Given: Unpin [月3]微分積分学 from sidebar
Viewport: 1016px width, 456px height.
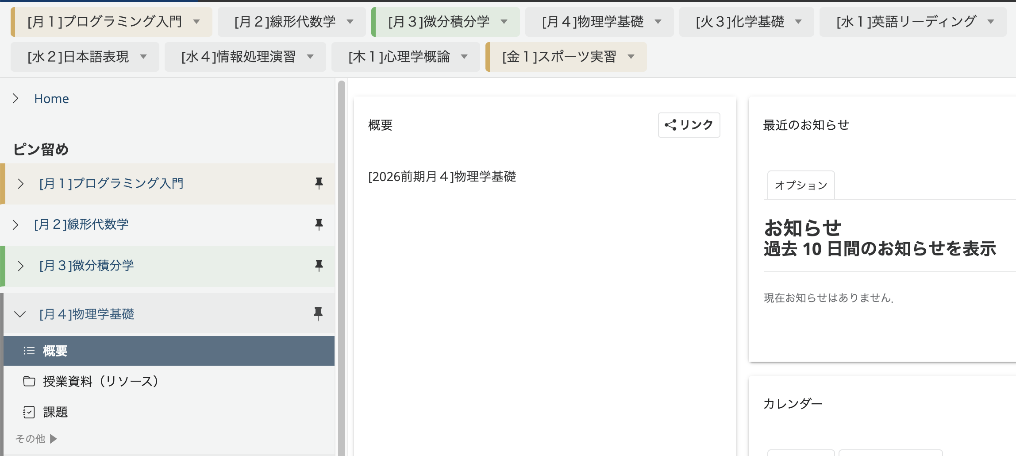Looking at the screenshot, I should click(319, 266).
